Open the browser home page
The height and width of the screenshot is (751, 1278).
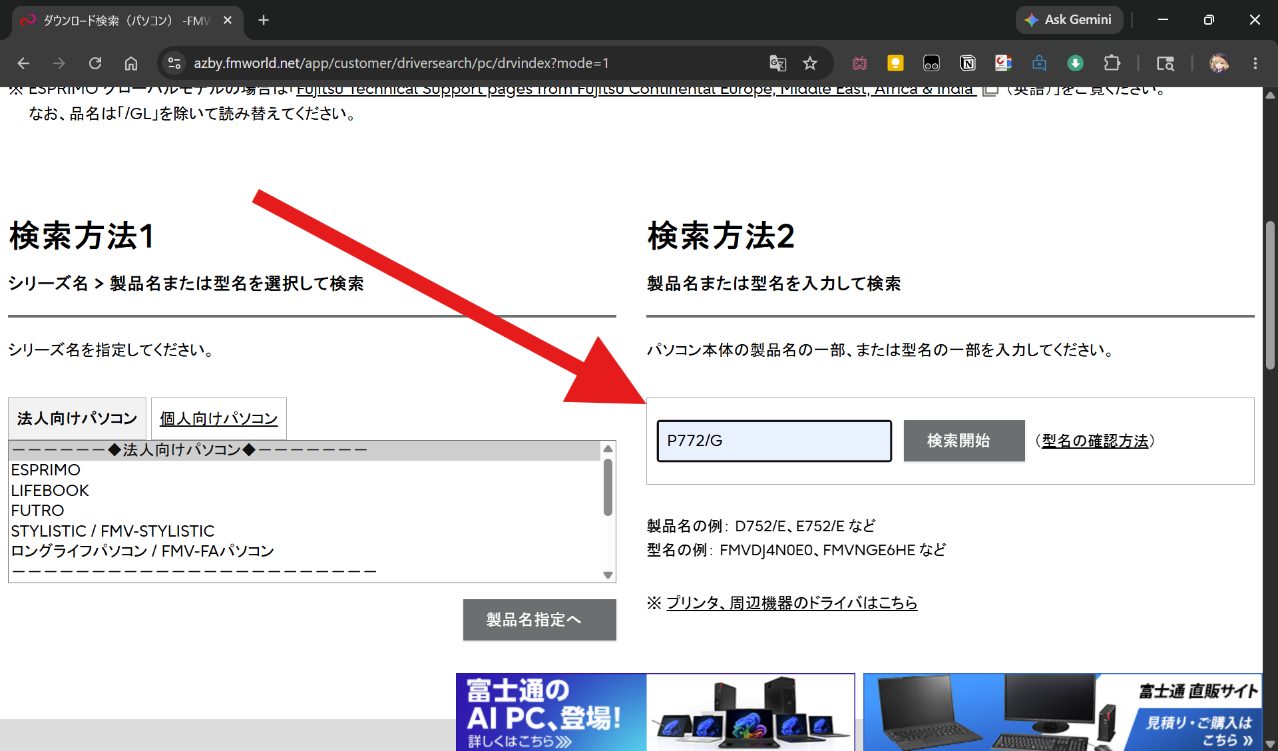[131, 63]
